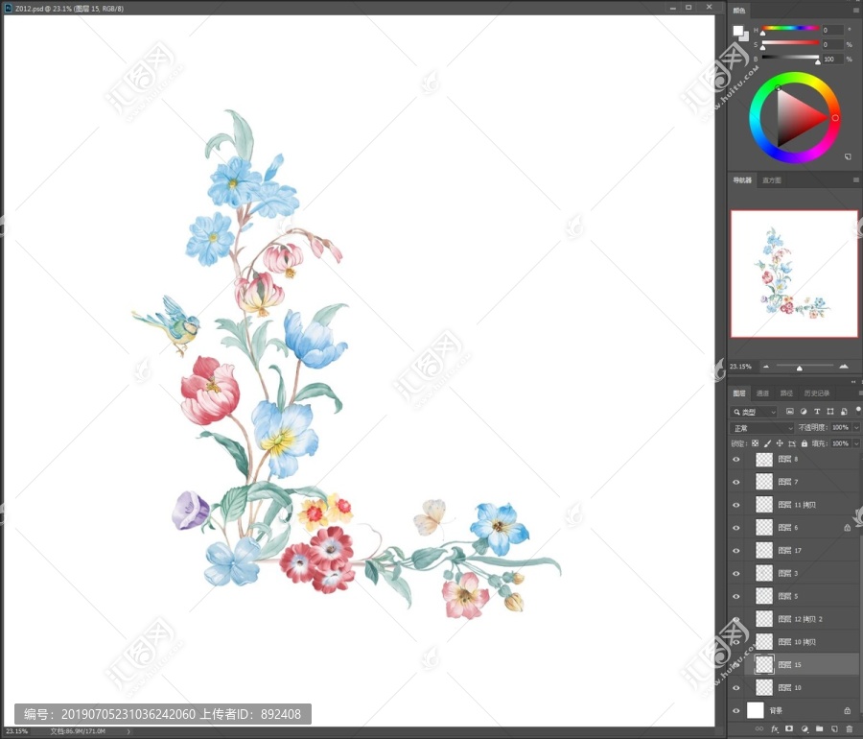This screenshot has width=863, height=739.
Task: Click the type layer filter icon
Action: [x=817, y=412]
